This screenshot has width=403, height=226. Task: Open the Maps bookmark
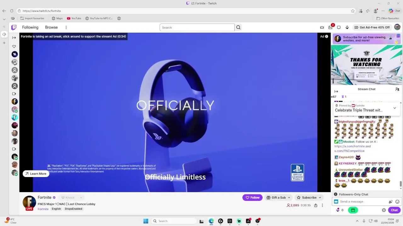click(57, 19)
